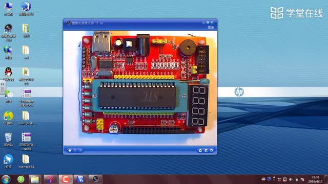Click the rightmost settings icon in bottom bar
Image resolution: width=328 pixels, height=184 pixels.
pos(212,150)
